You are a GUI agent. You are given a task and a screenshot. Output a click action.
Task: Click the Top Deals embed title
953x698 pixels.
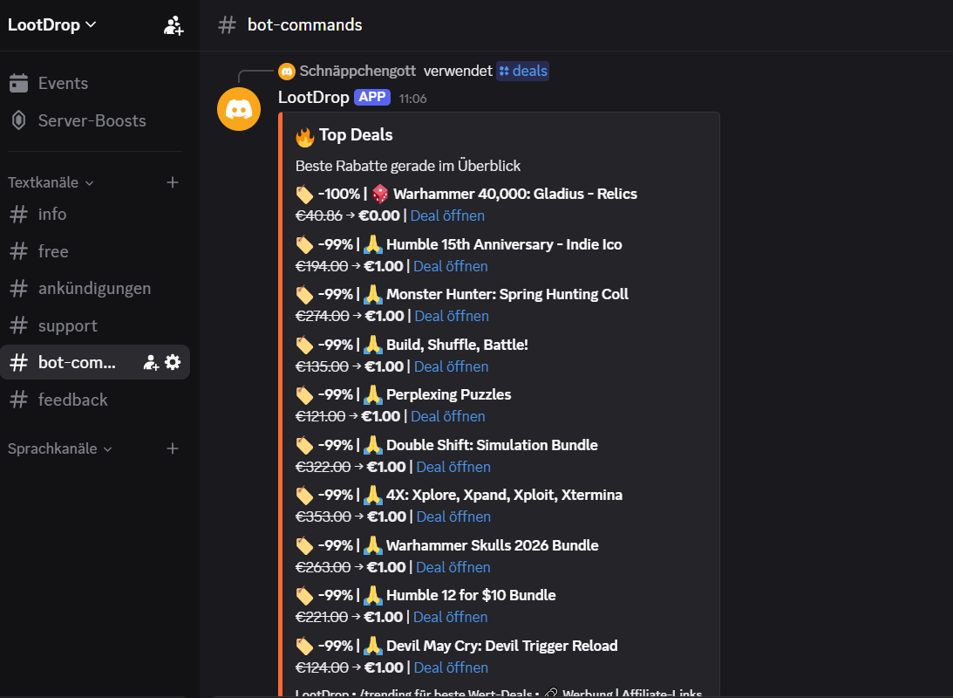(356, 135)
